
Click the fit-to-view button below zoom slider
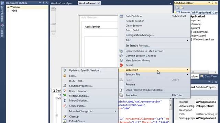(x=54, y=34)
